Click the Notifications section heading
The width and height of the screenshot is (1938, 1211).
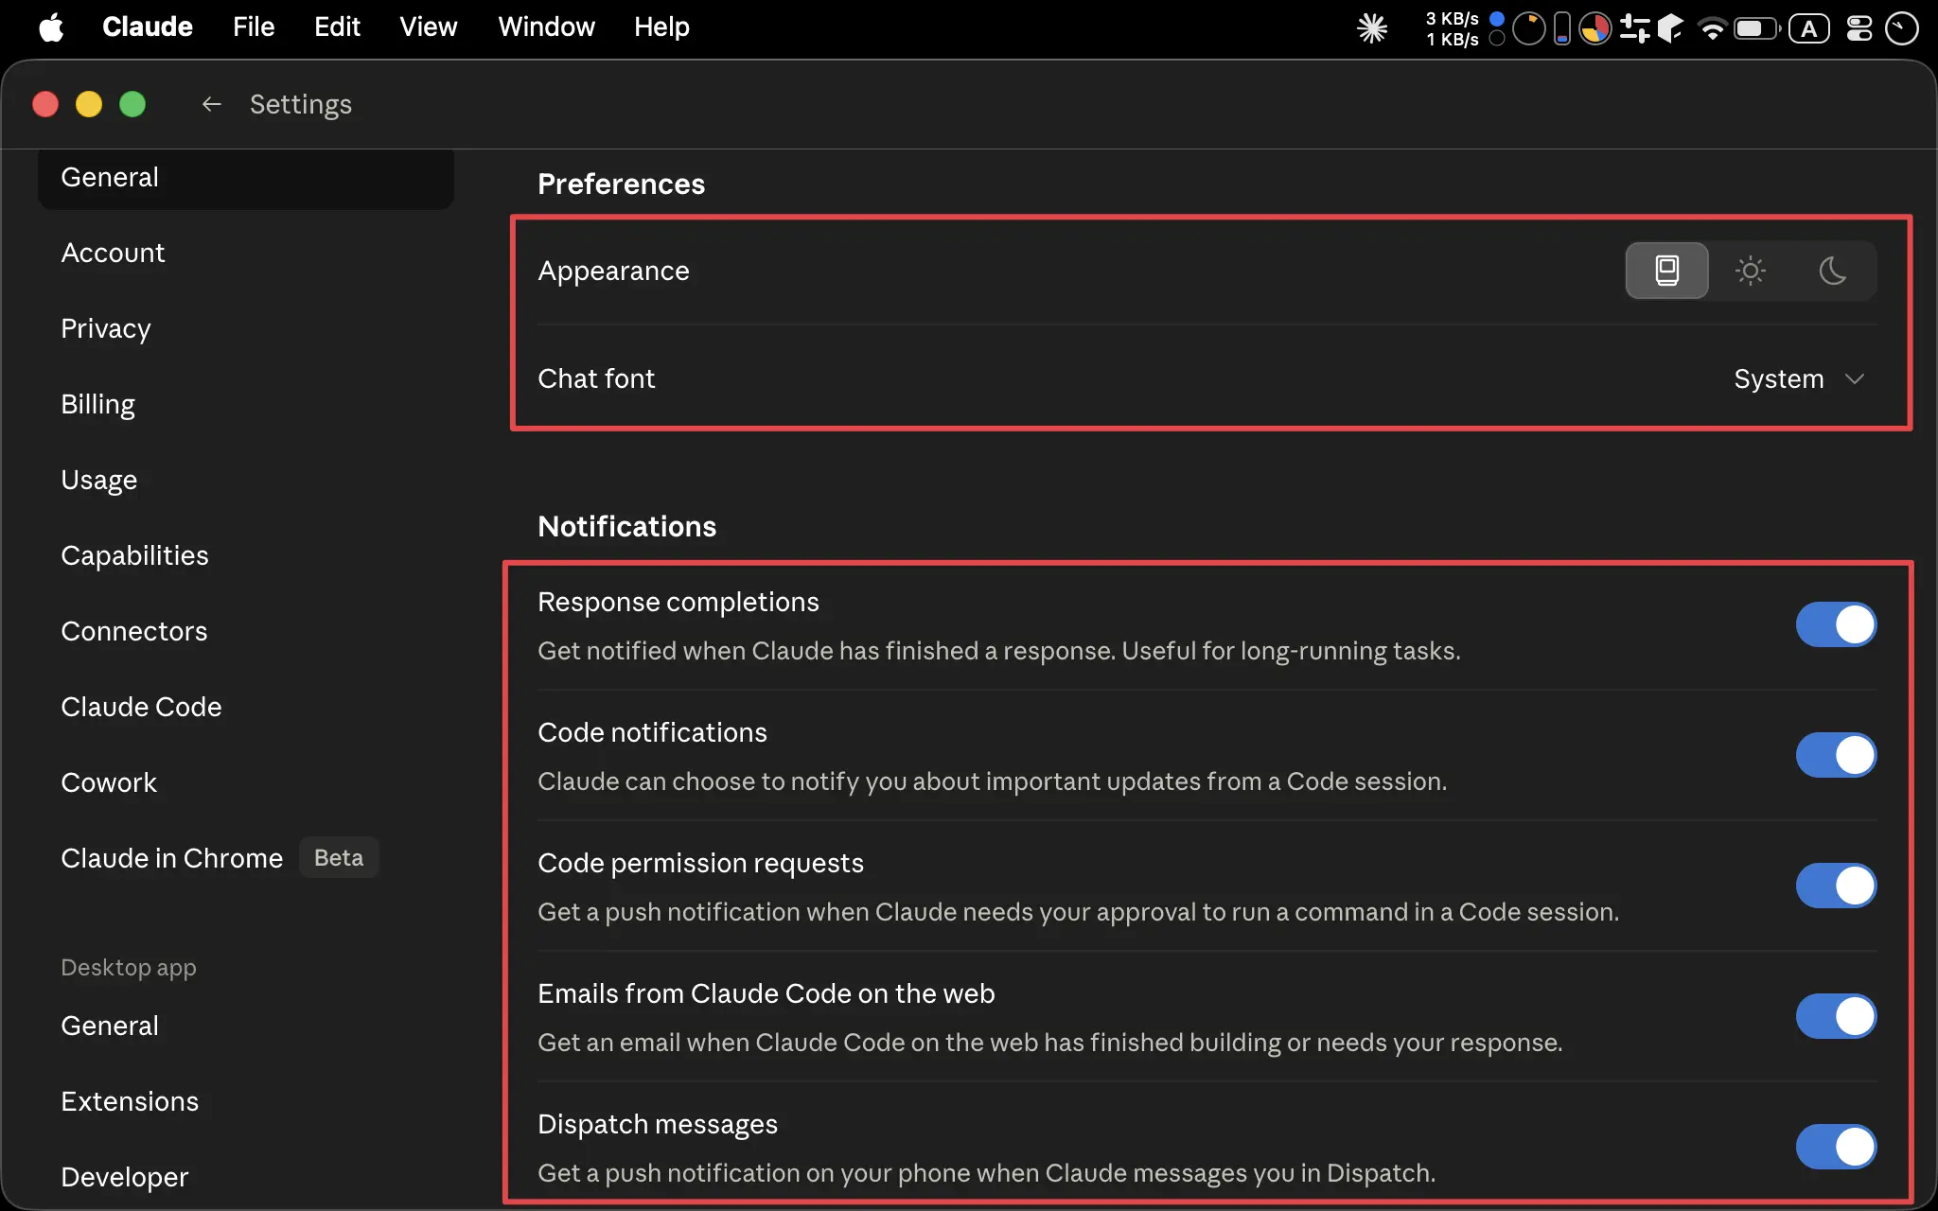pos(626,526)
